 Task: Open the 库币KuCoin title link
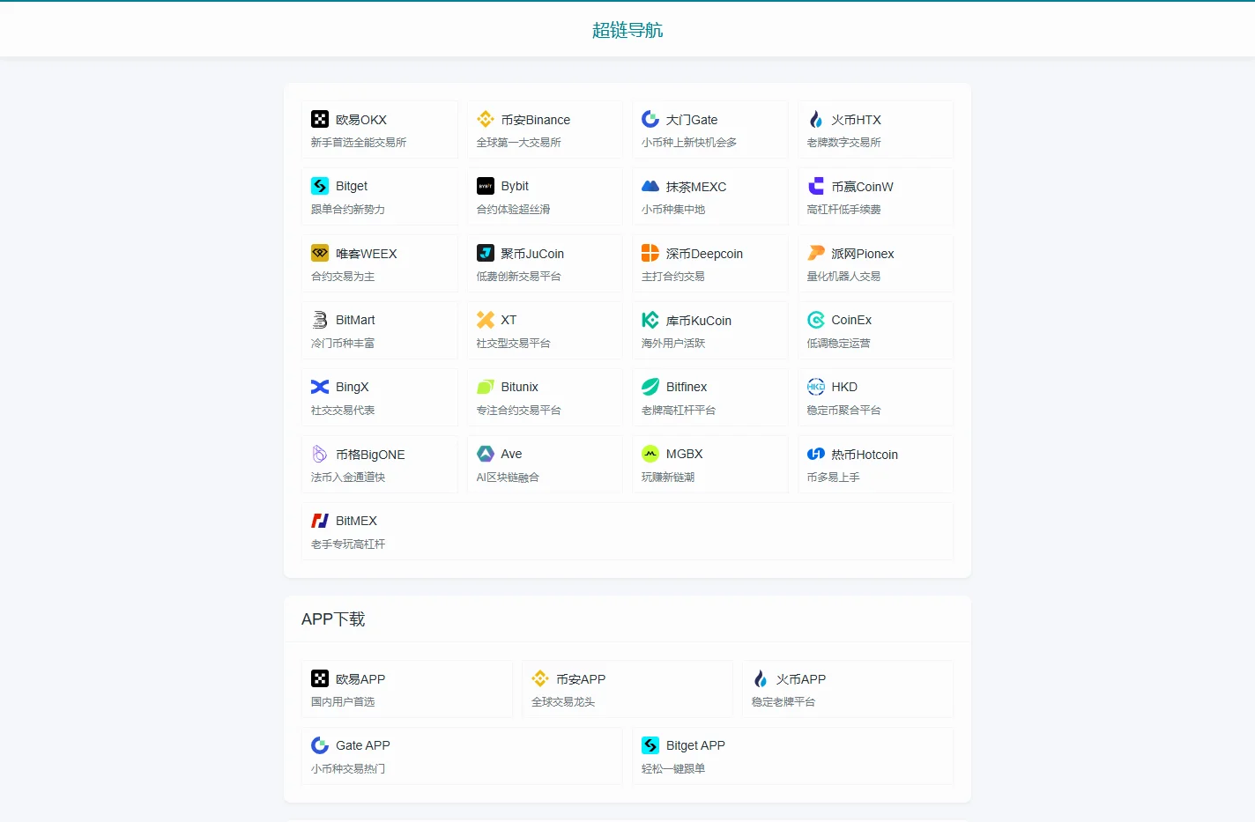coord(699,321)
